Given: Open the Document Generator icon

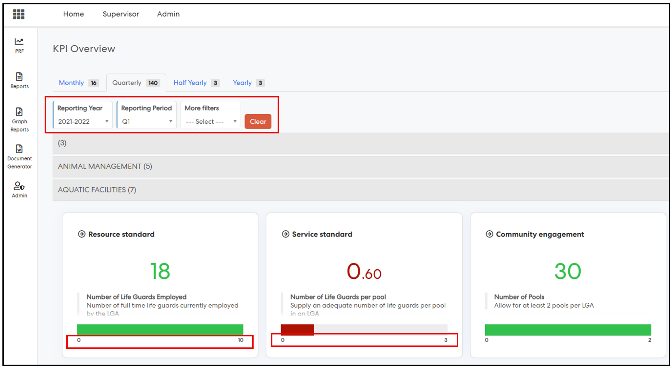Looking at the screenshot, I should [x=19, y=149].
